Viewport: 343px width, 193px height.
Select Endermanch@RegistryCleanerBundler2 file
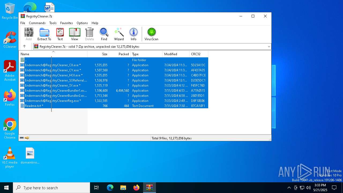coord(114,96)
